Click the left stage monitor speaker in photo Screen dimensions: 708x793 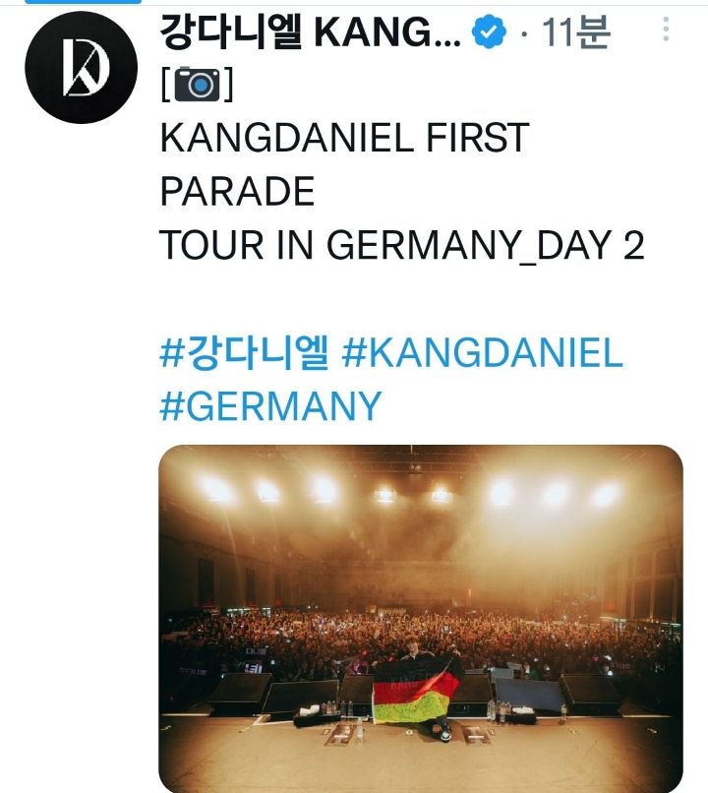[238, 691]
